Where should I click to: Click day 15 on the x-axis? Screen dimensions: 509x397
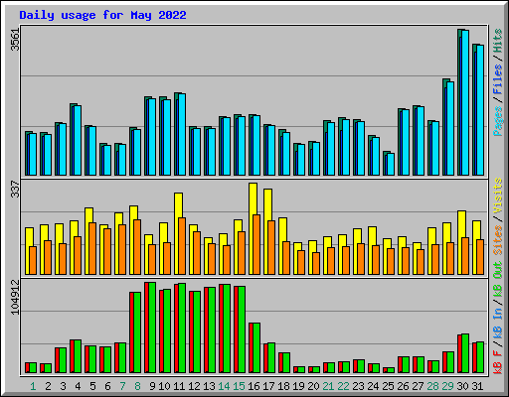pos(239,386)
